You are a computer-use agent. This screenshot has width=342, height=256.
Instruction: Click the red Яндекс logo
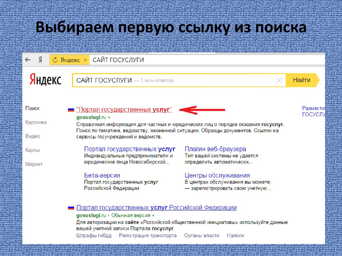tap(45, 80)
